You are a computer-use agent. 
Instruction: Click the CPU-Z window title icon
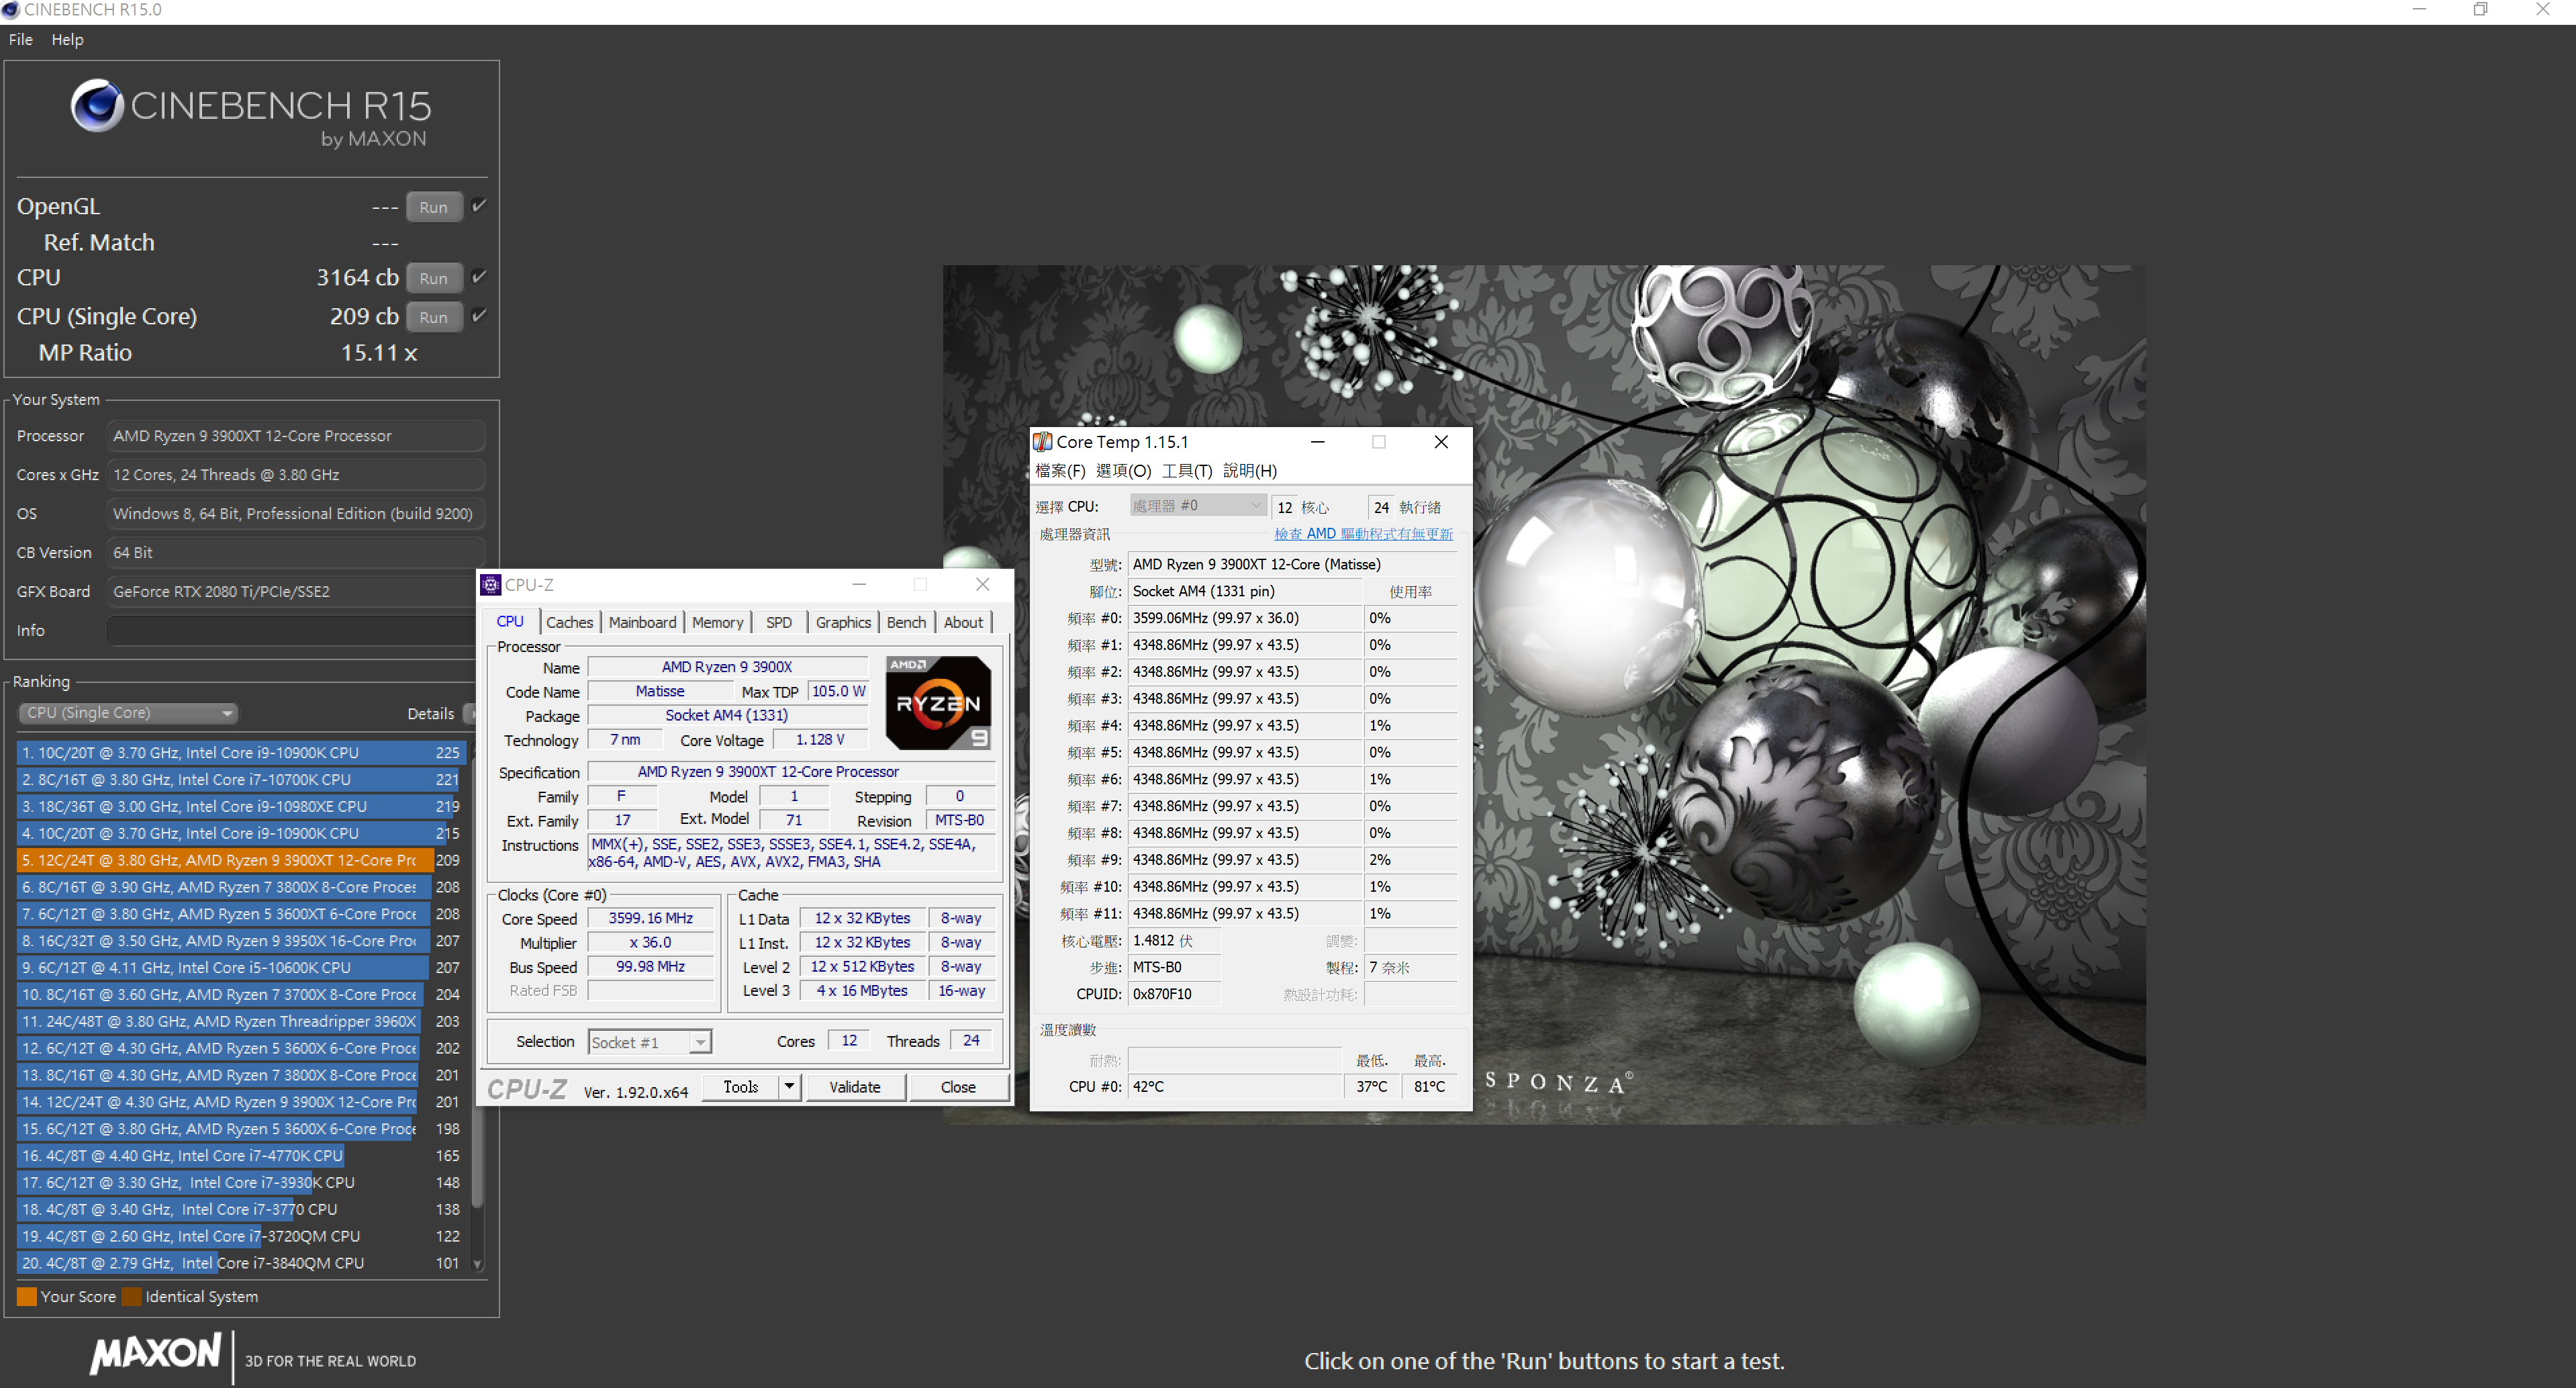491,585
